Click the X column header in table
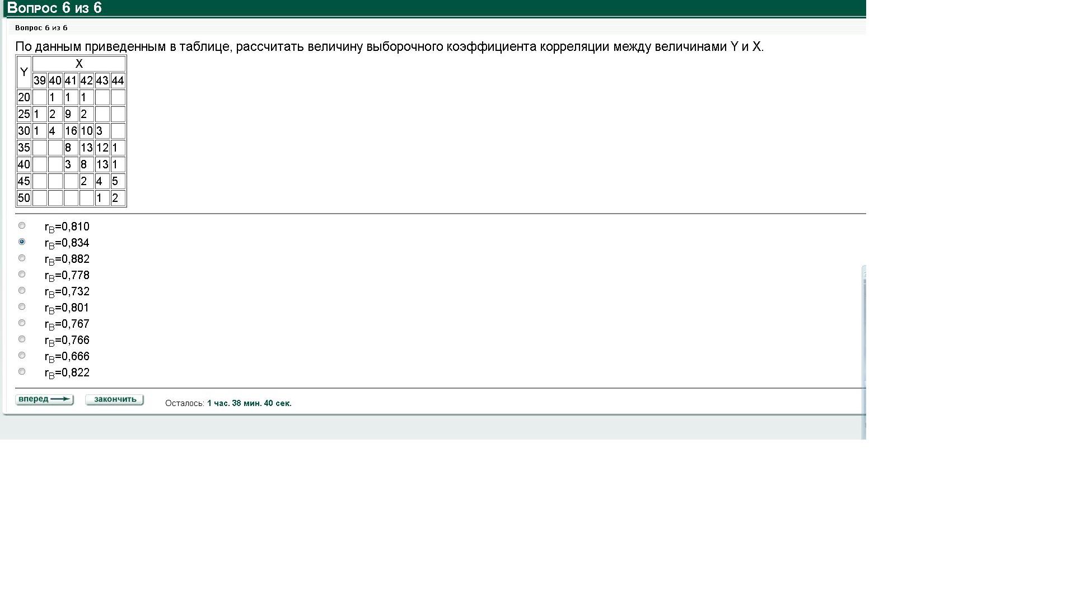Image resolution: width=1075 pixels, height=604 pixels. [x=79, y=64]
